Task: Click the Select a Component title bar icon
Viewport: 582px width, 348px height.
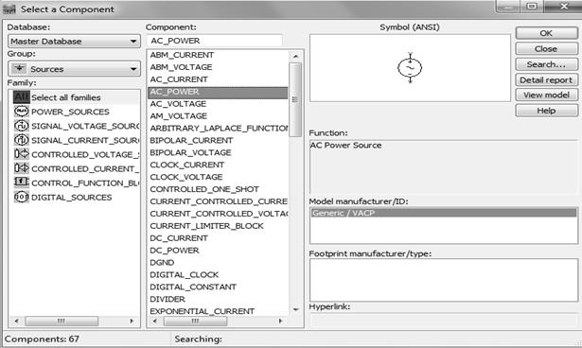Action: (9, 9)
